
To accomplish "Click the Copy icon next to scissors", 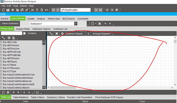I will [x=37, y=10].
